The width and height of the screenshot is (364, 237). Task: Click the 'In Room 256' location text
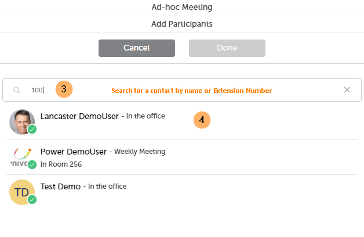tap(61, 164)
